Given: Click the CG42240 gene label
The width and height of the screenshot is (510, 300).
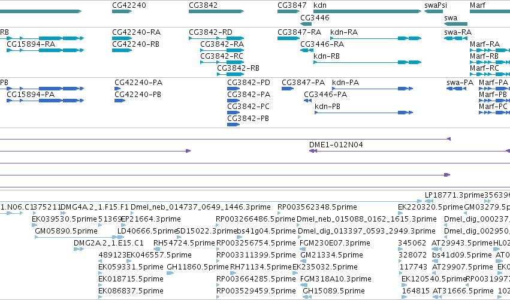Looking at the screenshot, I should (x=129, y=5).
